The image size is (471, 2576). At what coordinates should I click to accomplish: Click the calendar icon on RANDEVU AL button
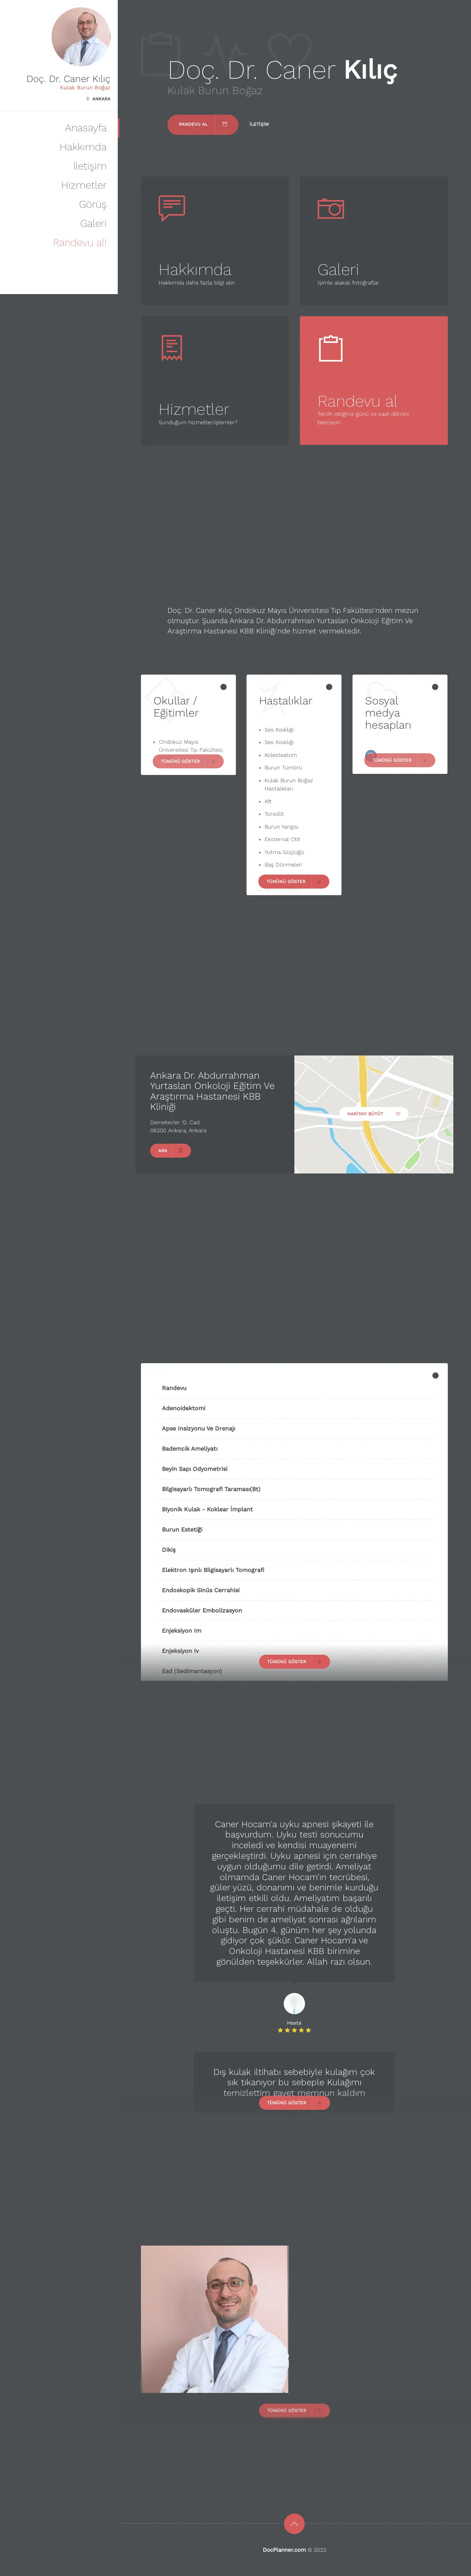225,124
